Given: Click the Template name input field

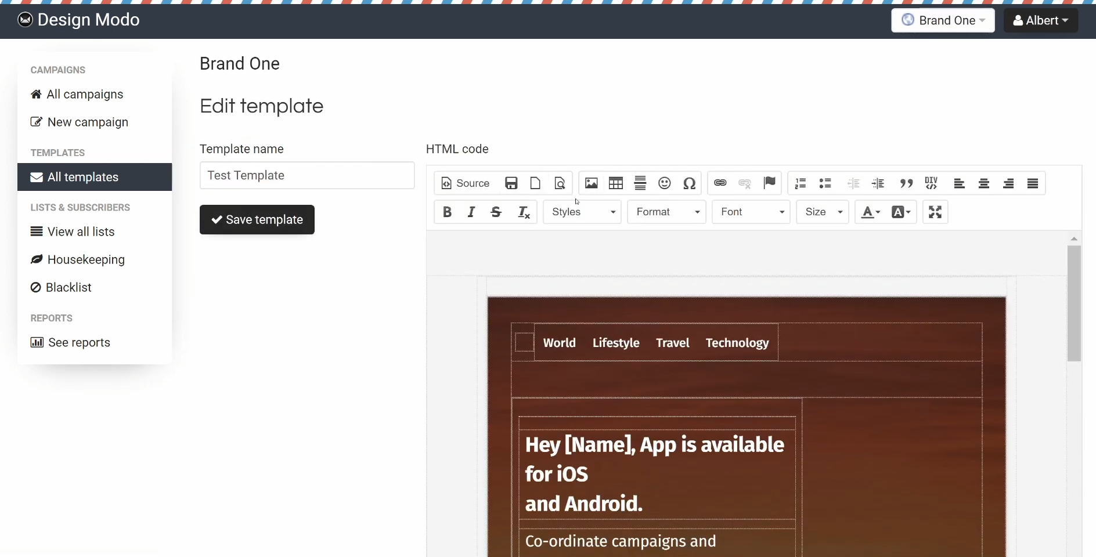Looking at the screenshot, I should tap(307, 175).
